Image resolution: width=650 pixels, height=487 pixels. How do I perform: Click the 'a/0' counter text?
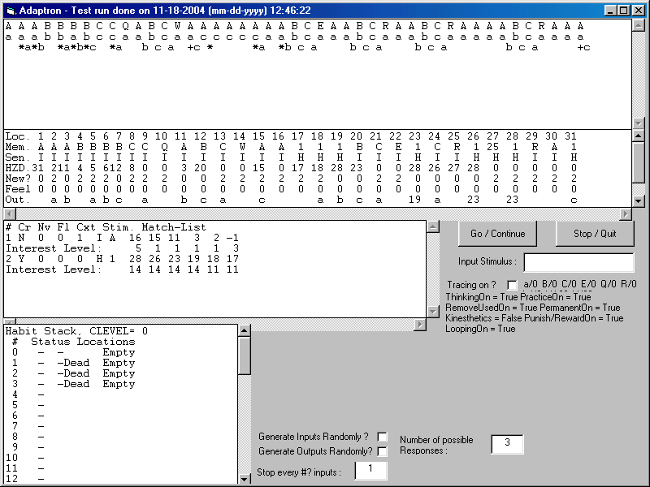(x=531, y=284)
